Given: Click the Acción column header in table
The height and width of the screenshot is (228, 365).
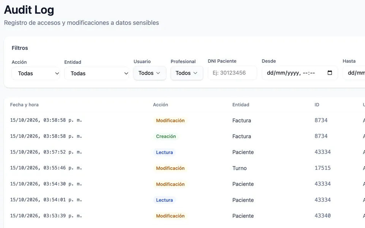Looking at the screenshot, I should coord(160,105).
